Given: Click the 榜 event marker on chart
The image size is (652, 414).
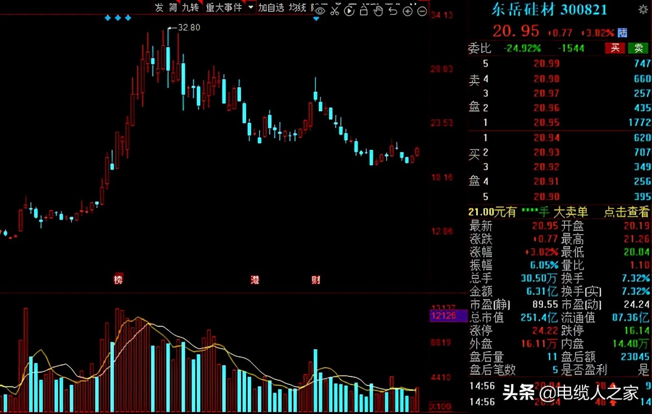Looking at the screenshot, I should [119, 279].
